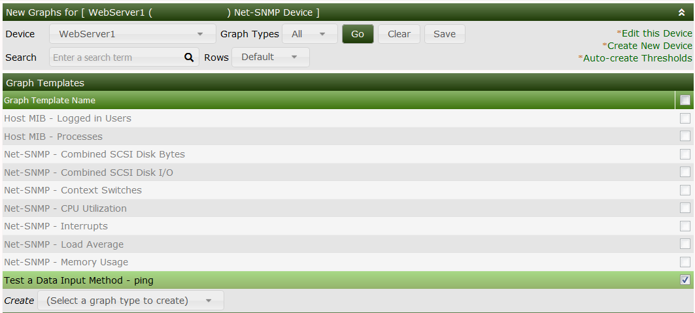This screenshot has height=313, width=695.
Task: Click the search magnifier icon
Action: (189, 58)
